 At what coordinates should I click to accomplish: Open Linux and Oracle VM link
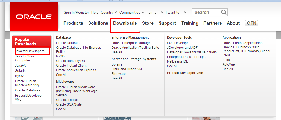[x=127, y=69]
